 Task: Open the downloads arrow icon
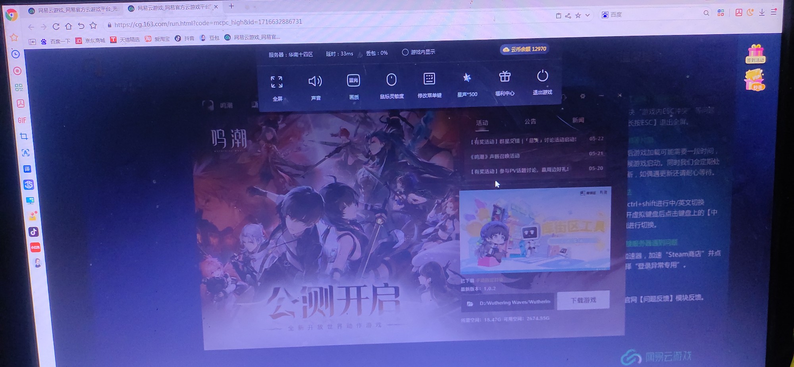tap(762, 12)
